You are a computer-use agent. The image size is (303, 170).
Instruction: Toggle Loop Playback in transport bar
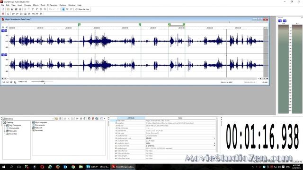(x=8, y=14)
